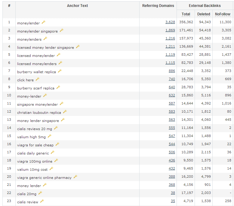The width and height of the screenshot is (234, 206).
Task: Click key icon beside 'cialis reviews 20 mg'
Action: (56, 128)
